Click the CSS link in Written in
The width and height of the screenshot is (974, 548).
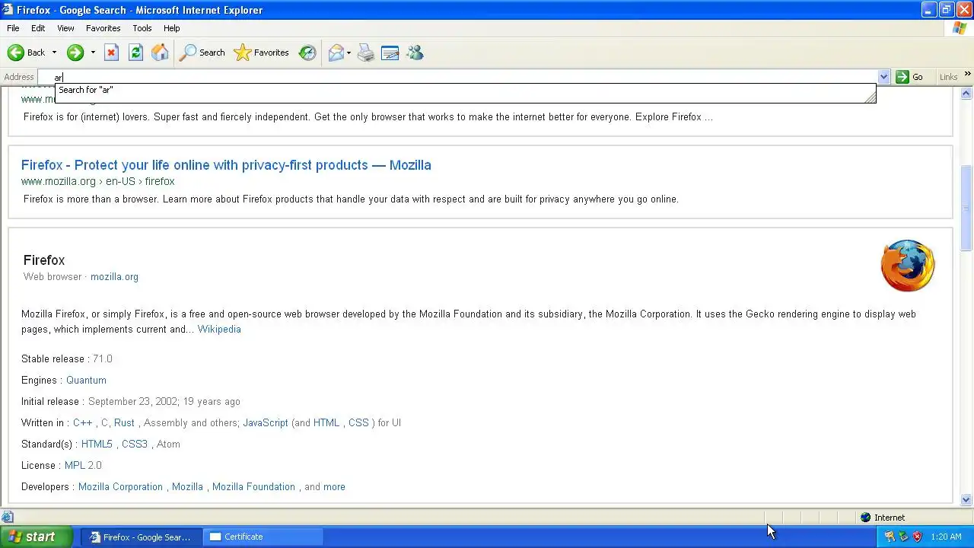point(358,423)
